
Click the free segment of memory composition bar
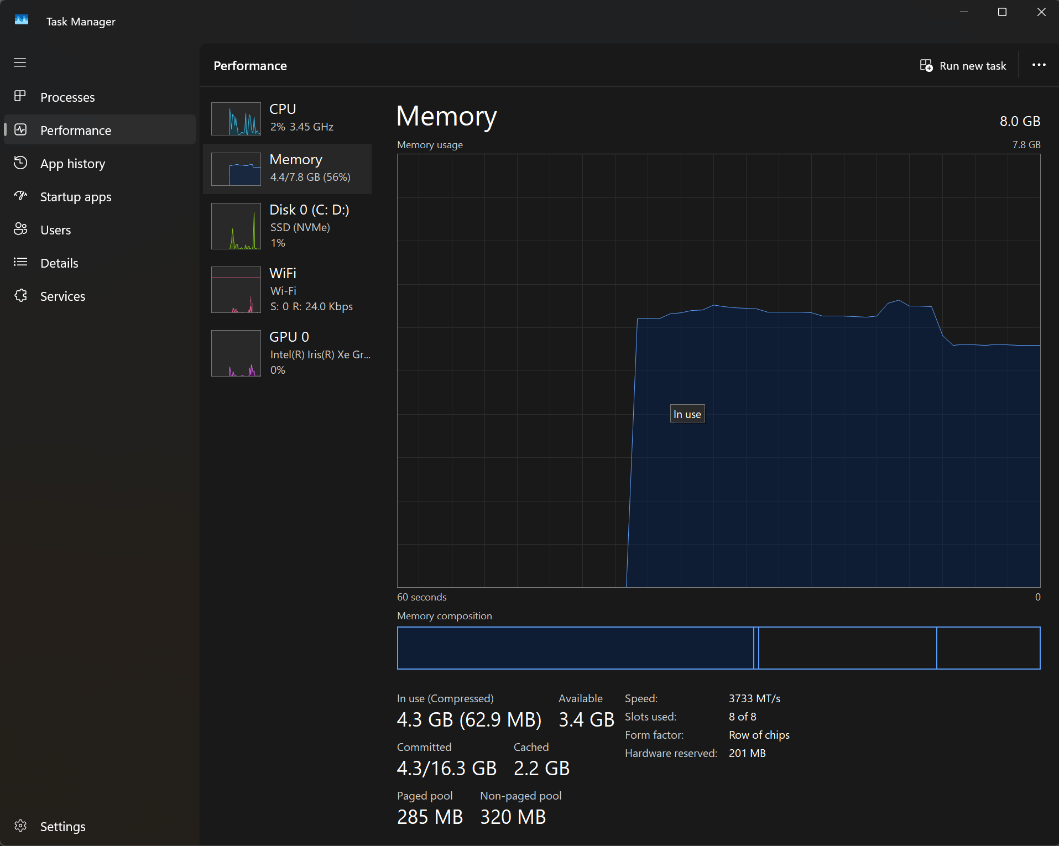pos(988,648)
